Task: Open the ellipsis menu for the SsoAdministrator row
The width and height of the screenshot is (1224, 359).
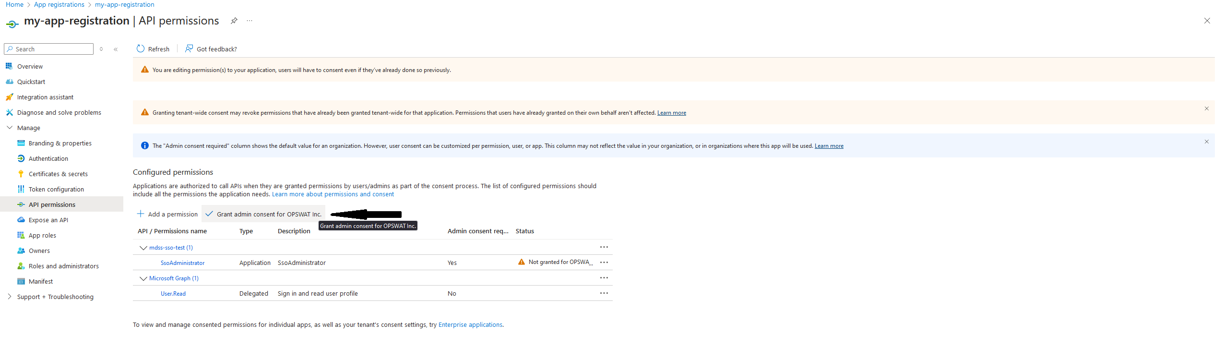Action: pyautogui.click(x=604, y=263)
